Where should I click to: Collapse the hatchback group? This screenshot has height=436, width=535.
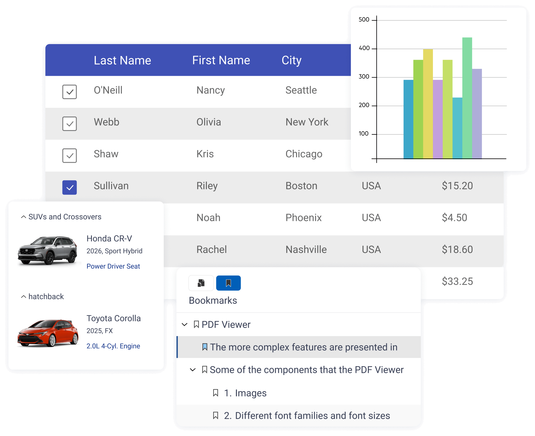[24, 297]
